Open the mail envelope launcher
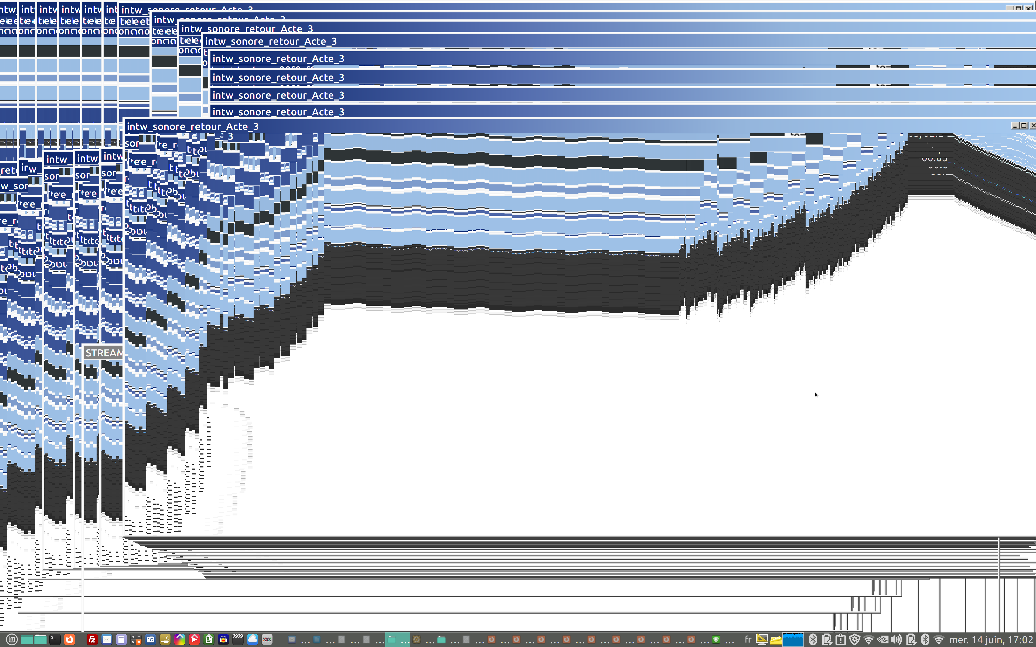The height and width of the screenshot is (647, 1036). pos(107,640)
